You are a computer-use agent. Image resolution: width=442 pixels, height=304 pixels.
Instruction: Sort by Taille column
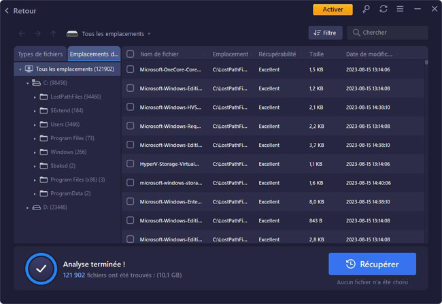[x=316, y=54]
